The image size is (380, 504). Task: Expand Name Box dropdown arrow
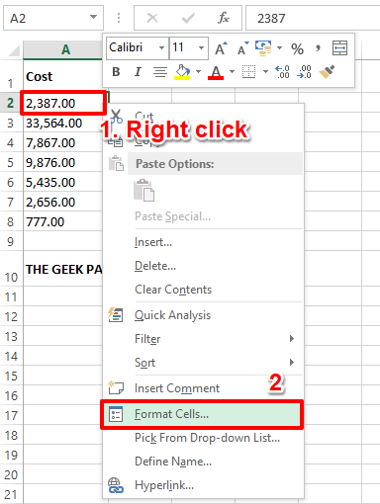pyautogui.click(x=94, y=17)
